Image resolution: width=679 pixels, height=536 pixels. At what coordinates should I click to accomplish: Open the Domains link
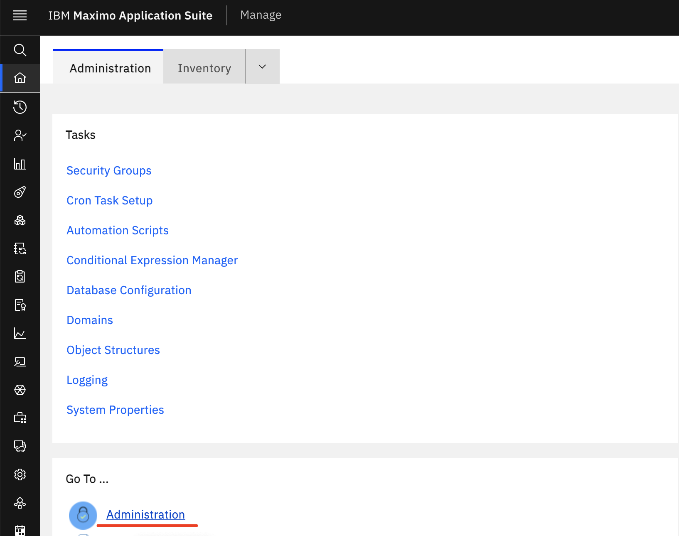(x=90, y=320)
